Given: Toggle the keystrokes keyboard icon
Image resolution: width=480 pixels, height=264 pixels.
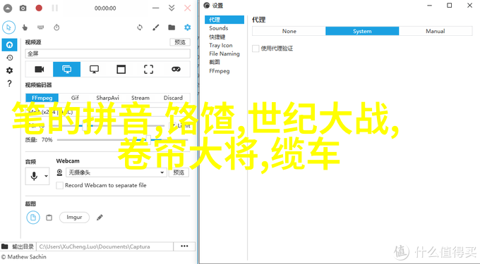Looking at the screenshot, I should click(41, 27).
